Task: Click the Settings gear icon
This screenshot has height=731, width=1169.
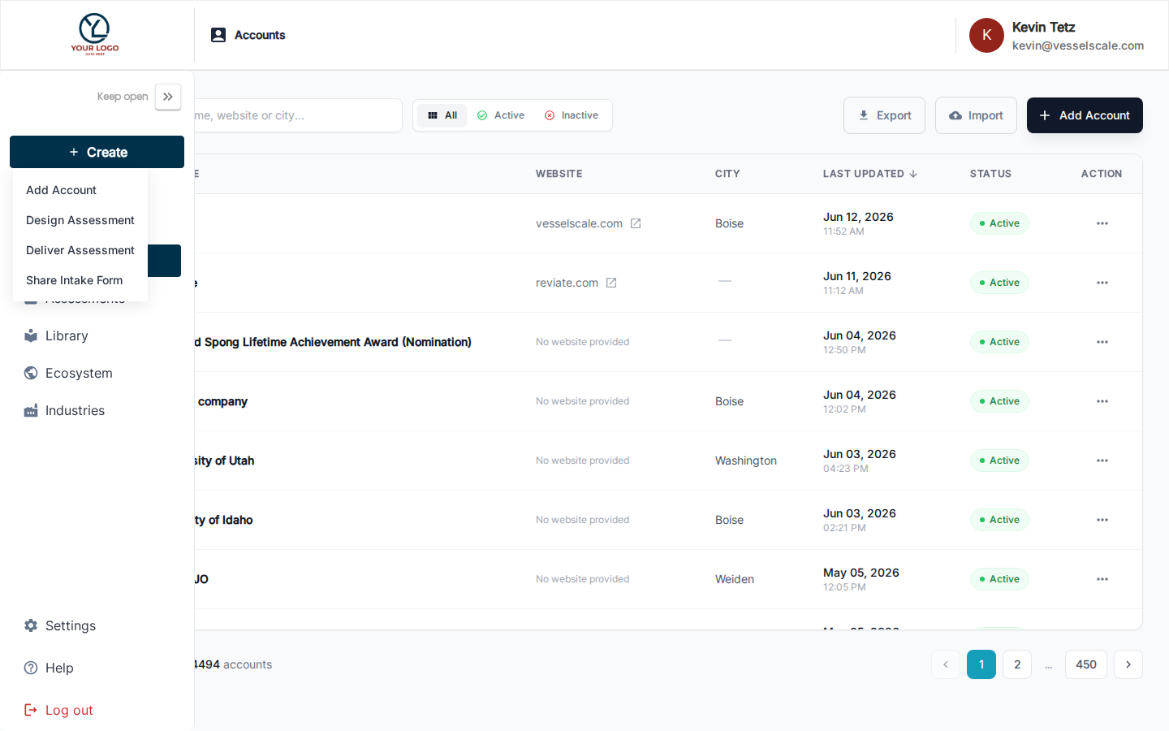Action: [31, 625]
